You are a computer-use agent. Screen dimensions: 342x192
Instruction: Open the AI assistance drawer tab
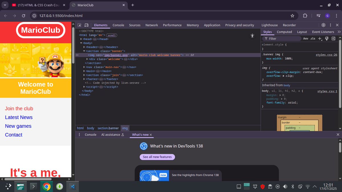click(113, 135)
